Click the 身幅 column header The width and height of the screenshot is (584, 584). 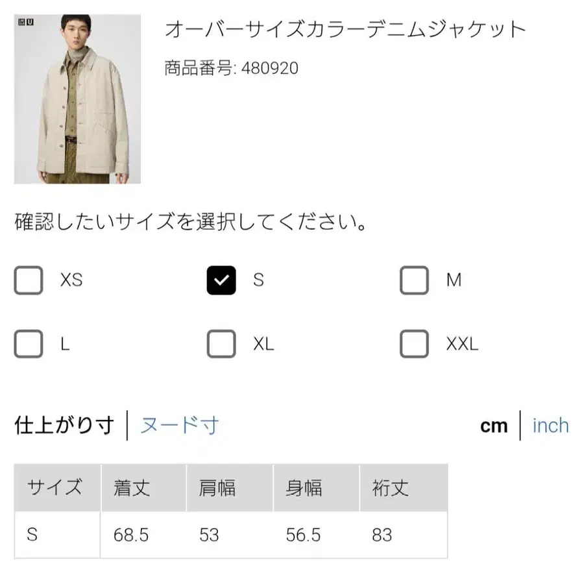click(x=305, y=487)
